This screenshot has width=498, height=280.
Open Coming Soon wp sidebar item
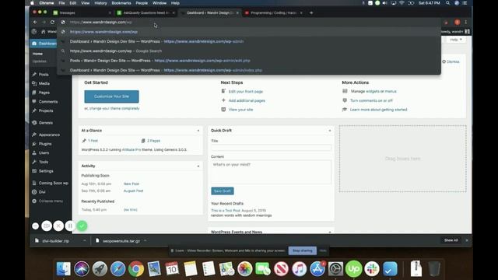[53, 183]
